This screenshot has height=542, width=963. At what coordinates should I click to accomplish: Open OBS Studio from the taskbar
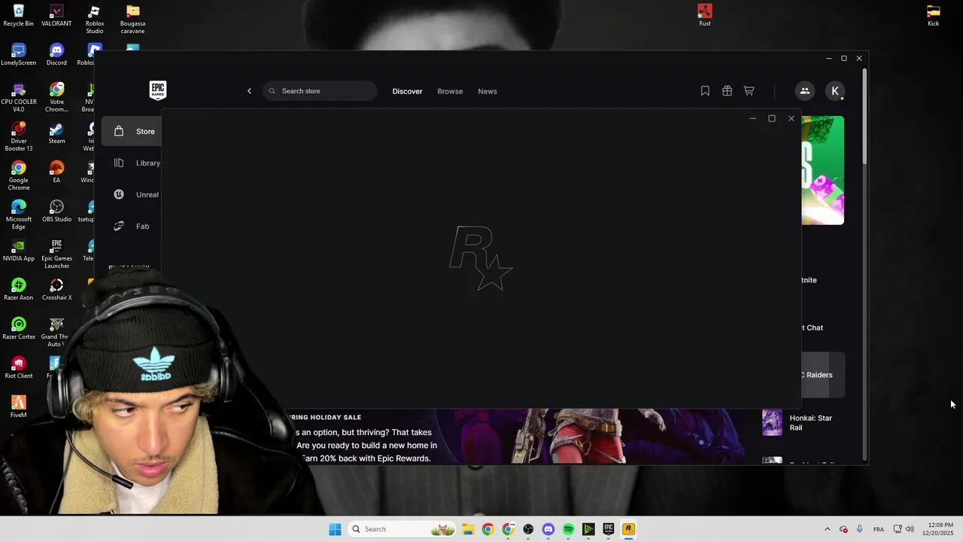coord(528,529)
